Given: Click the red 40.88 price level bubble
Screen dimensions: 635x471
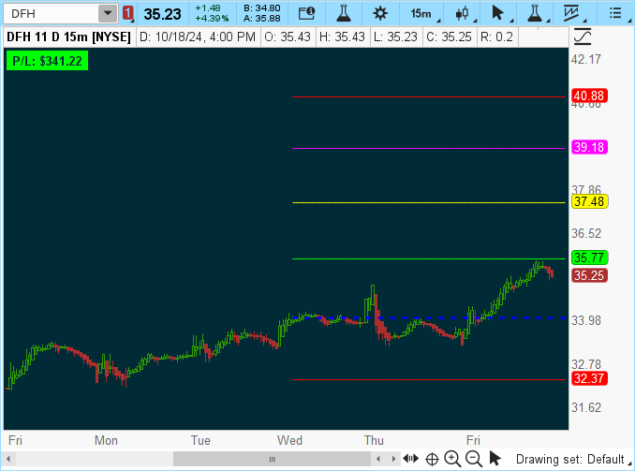Looking at the screenshot, I should (x=589, y=96).
